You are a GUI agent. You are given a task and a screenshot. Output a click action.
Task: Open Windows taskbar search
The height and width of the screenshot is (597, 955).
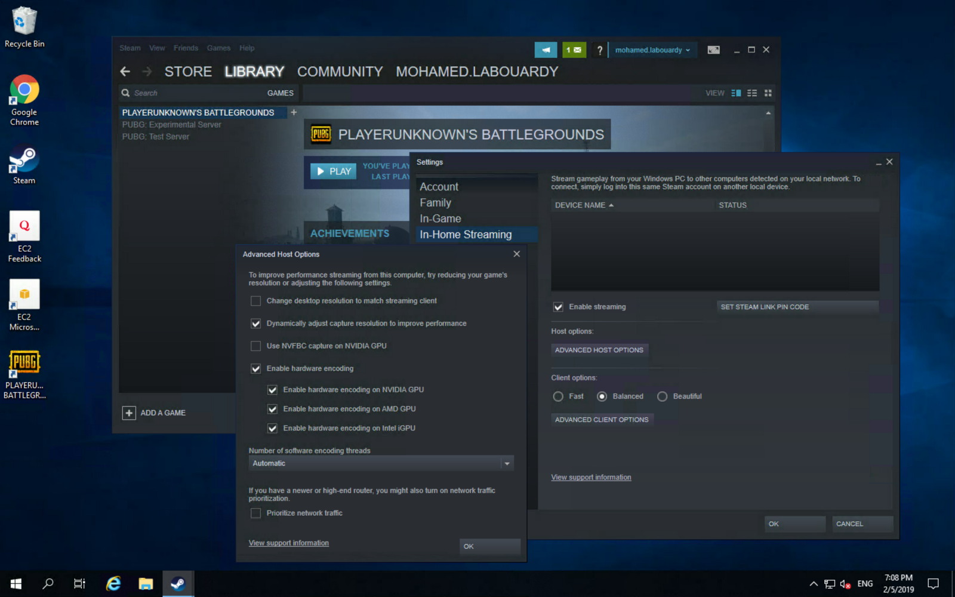coord(48,583)
